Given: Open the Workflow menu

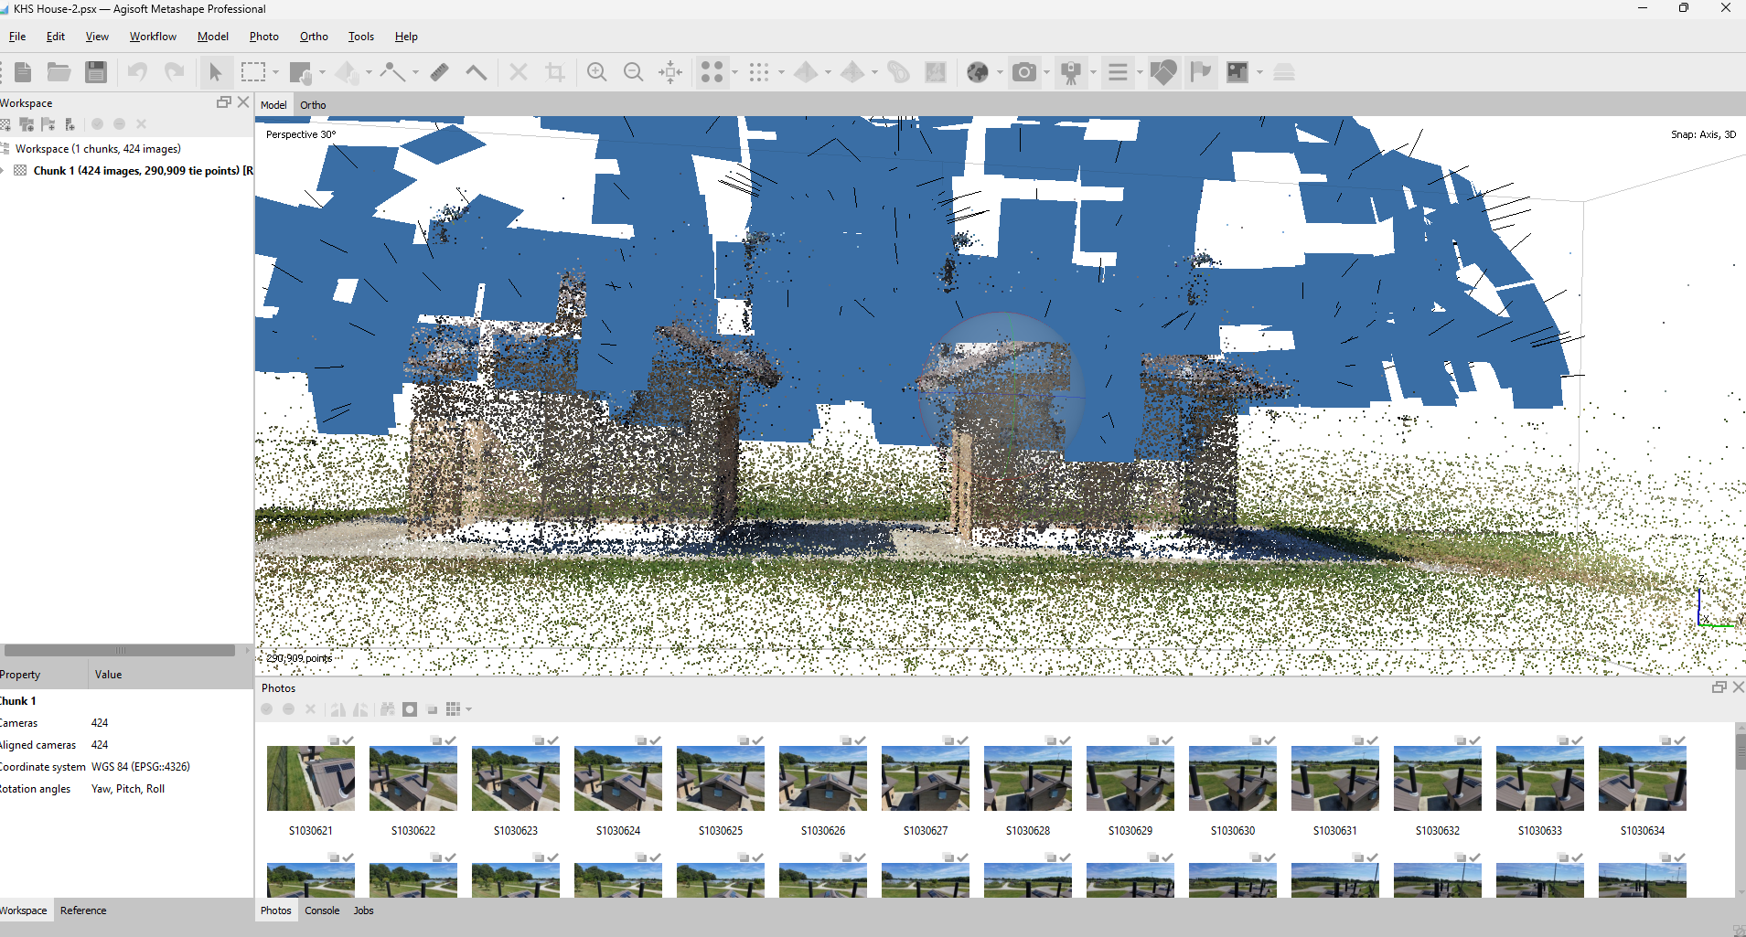Looking at the screenshot, I should click(153, 37).
